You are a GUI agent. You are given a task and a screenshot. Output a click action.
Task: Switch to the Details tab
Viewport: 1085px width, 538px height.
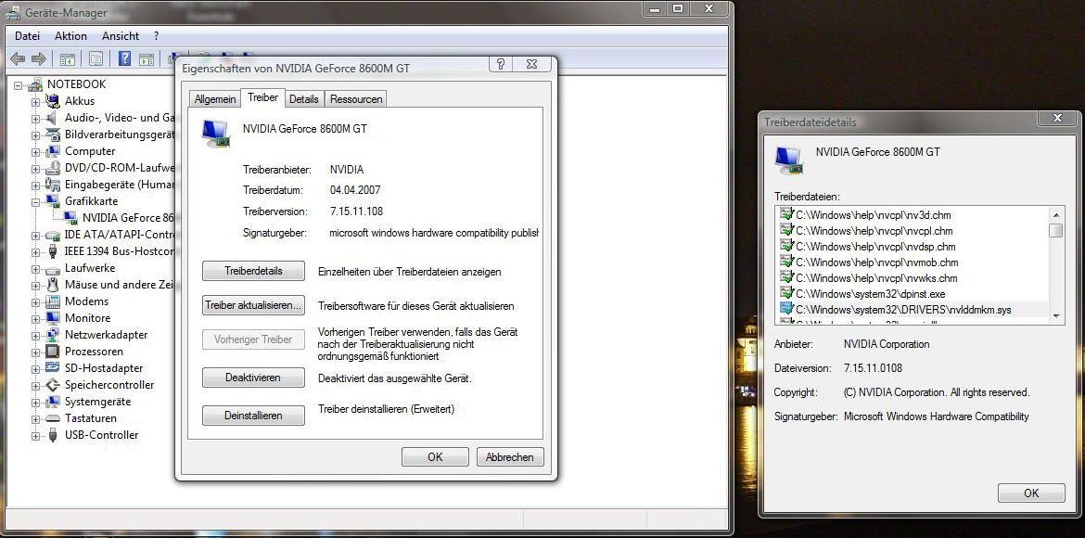pos(304,99)
